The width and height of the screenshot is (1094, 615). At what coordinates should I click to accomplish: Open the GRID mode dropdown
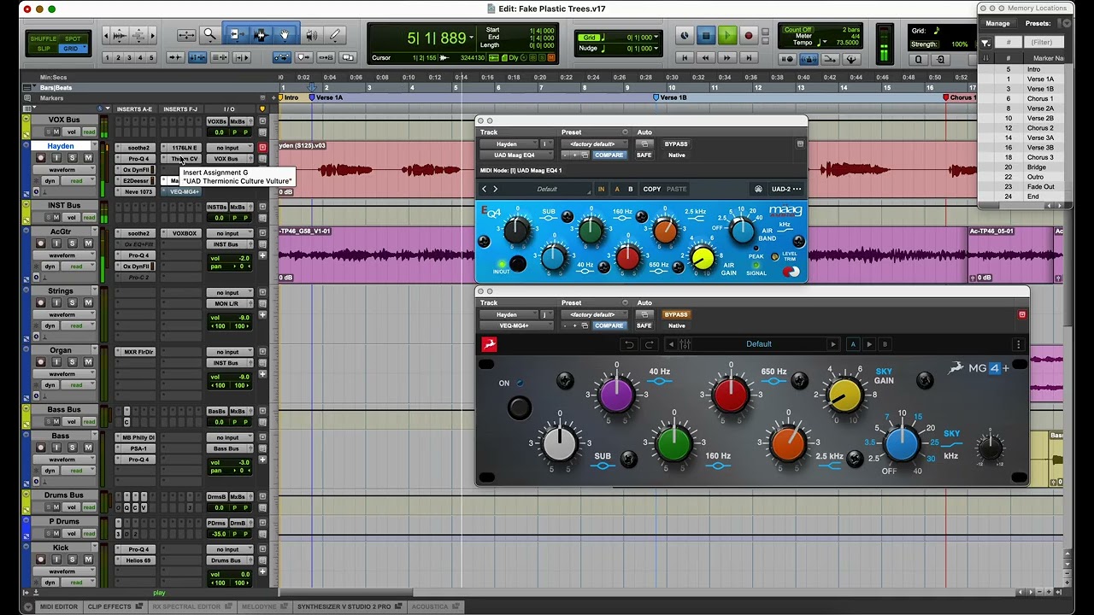pyautogui.click(x=73, y=49)
